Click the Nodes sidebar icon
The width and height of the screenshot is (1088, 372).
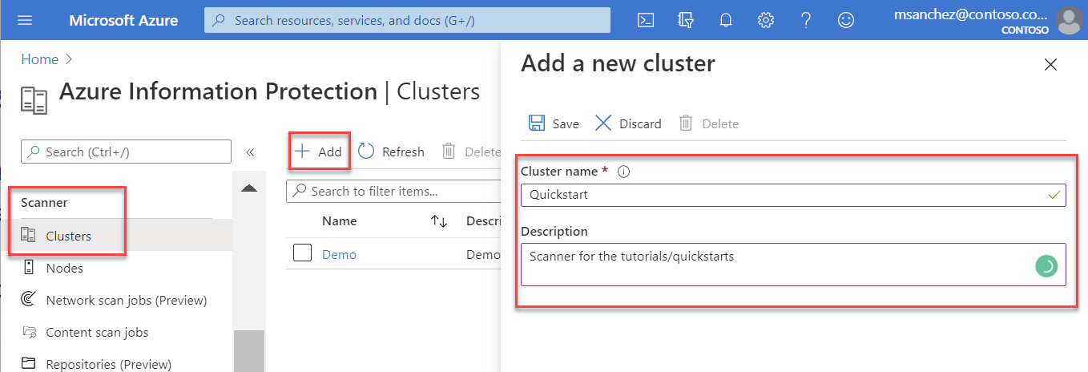(x=29, y=268)
